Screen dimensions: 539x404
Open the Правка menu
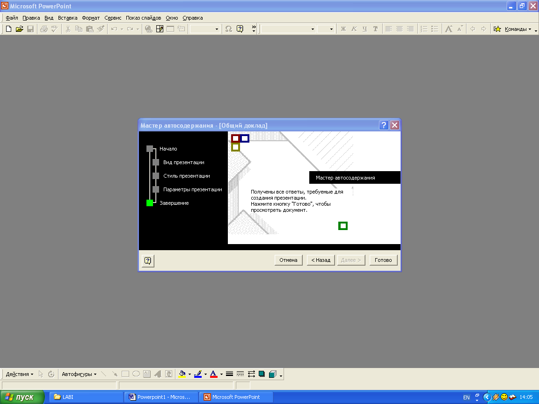point(31,18)
